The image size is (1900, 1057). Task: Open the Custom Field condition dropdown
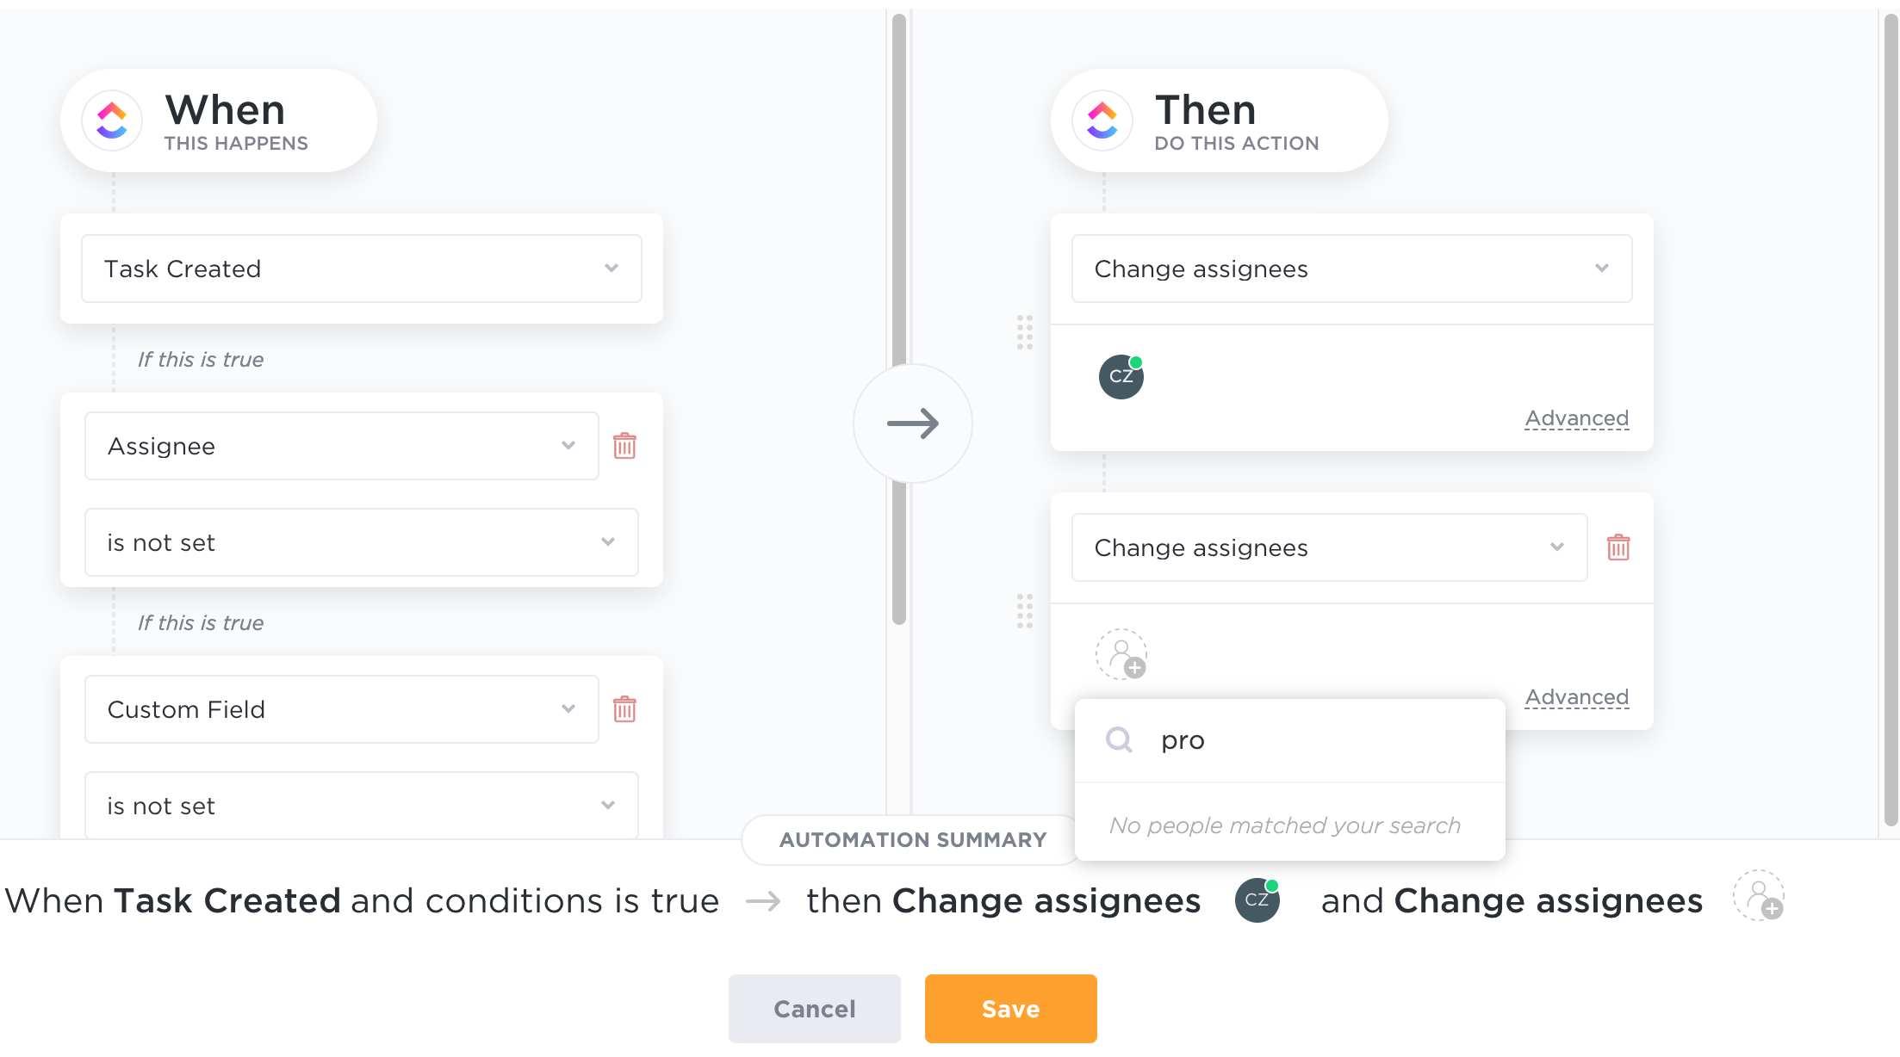coord(341,709)
